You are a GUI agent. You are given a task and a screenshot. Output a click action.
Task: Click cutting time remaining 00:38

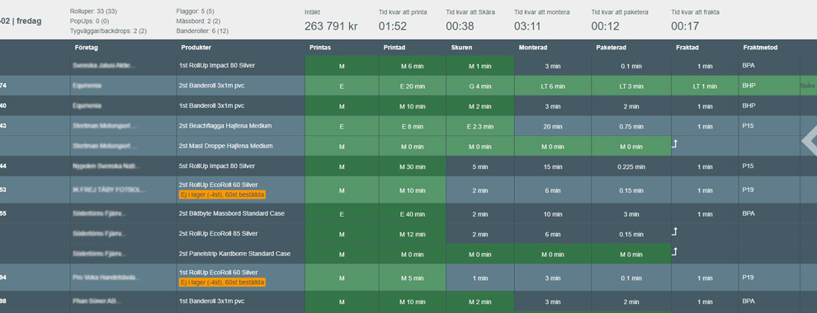460,26
